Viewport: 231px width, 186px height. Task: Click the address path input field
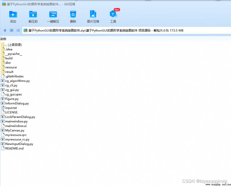(x=126, y=30)
